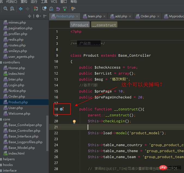Click the \Product breadcrumb
The height and width of the screenshot is (173, 184).
pyautogui.click(x=79, y=25)
